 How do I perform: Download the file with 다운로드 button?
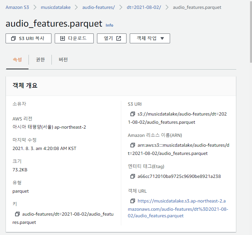point(74,38)
